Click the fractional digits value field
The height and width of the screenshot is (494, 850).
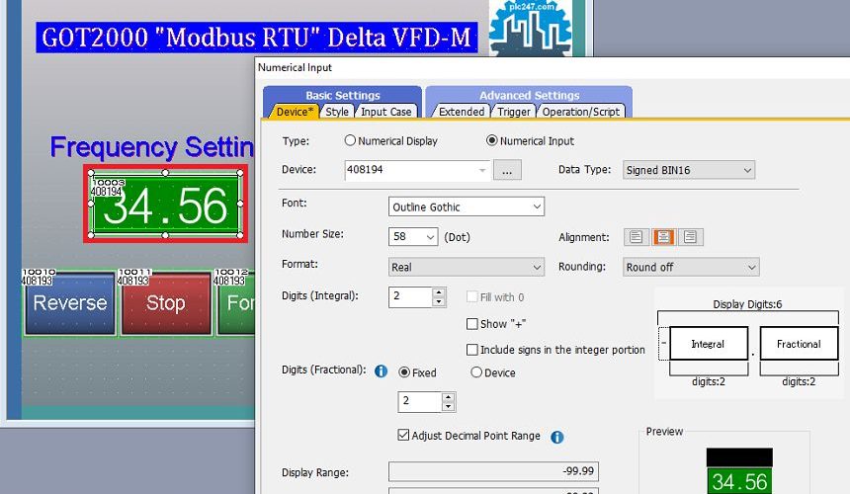pos(420,401)
